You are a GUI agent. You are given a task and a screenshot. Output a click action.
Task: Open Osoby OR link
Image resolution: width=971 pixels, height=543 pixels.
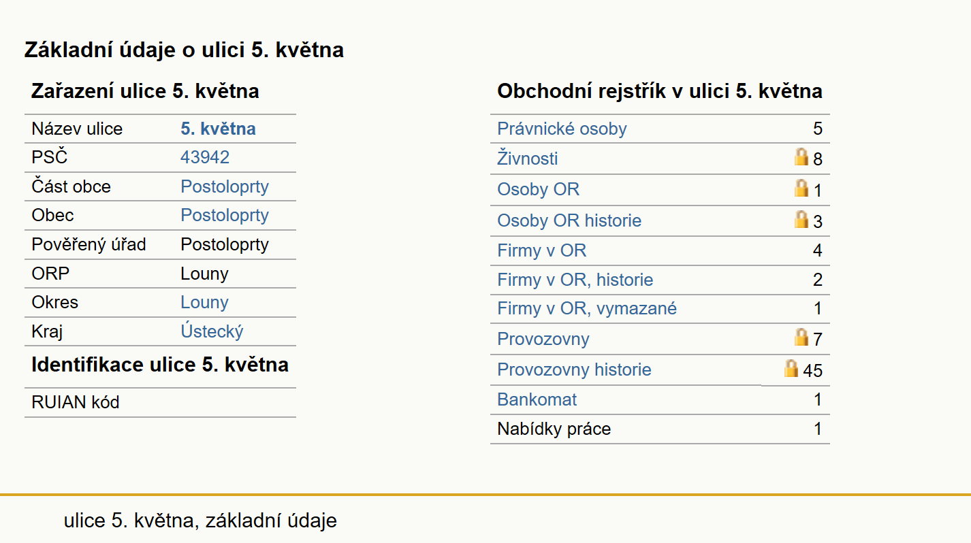coord(538,189)
